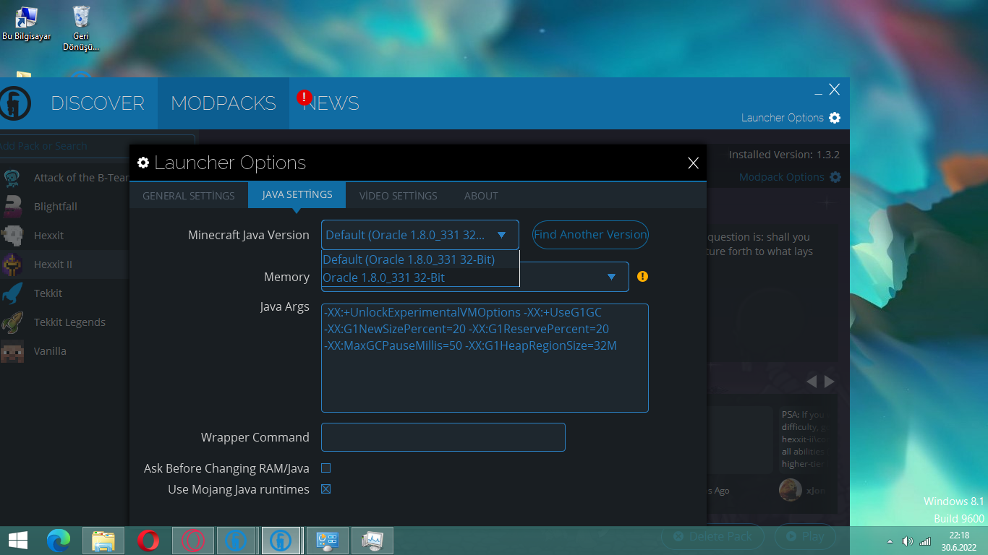Choose Default (Oracle 1.8.0_331 32-Bit) option
This screenshot has width=988, height=555.
click(x=420, y=259)
